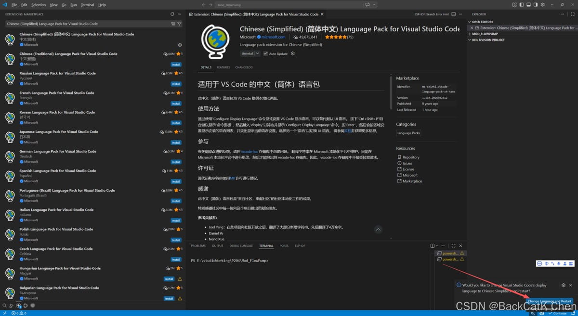Switch to the CHANGELOG tab

[x=244, y=67]
